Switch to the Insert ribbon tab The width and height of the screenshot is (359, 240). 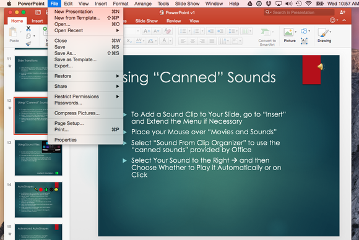(x=37, y=21)
